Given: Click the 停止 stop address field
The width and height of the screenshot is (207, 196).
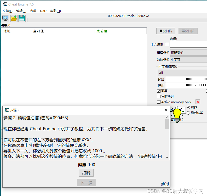Looking at the screenshot, I should pyautogui.click(x=186, y=85).
